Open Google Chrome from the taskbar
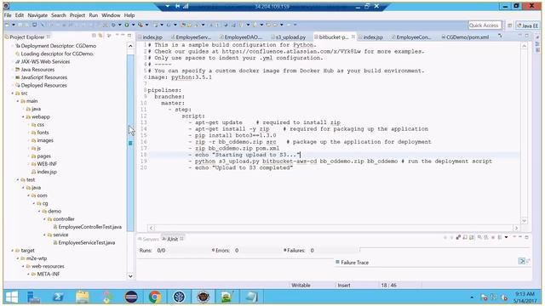545x306 pixels. coord(155,297)
